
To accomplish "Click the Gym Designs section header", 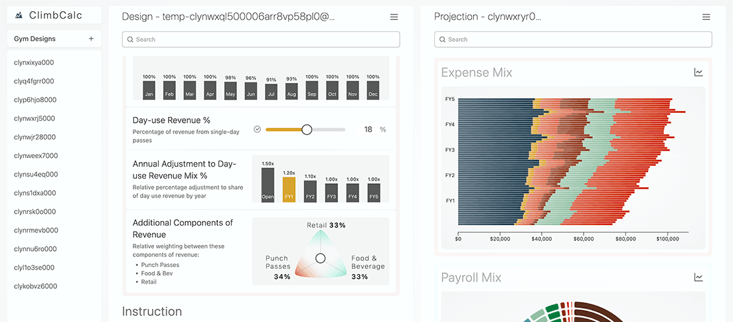I will (35, 39).
